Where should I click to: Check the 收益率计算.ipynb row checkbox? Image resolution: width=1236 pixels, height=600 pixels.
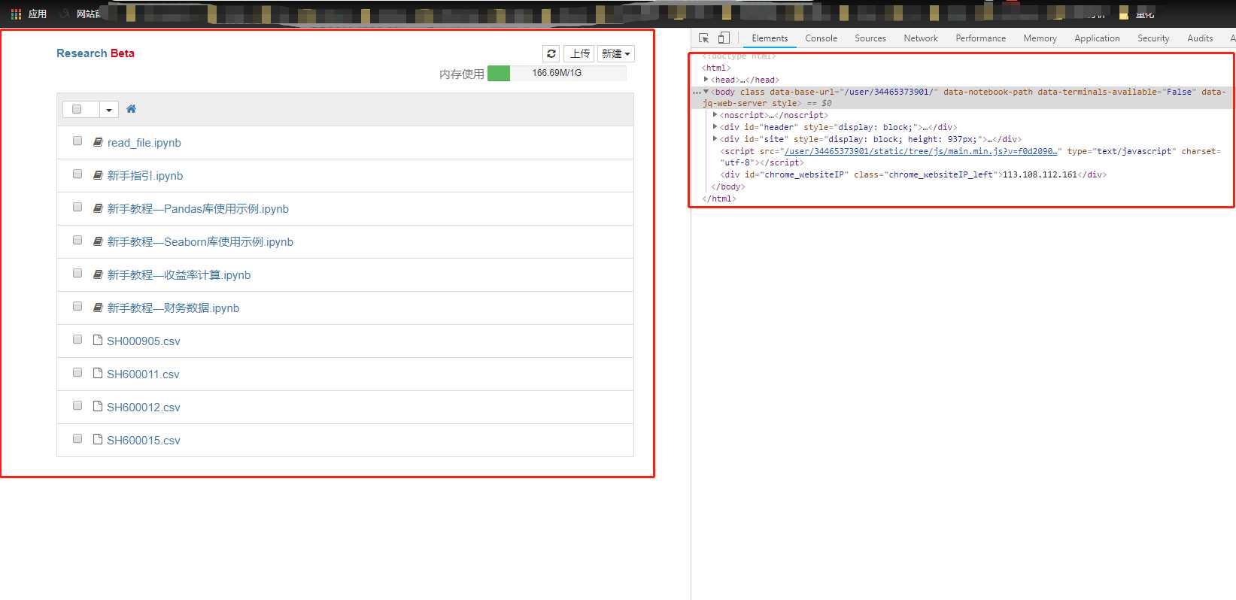pyautogui.click(x=77, y=273)
